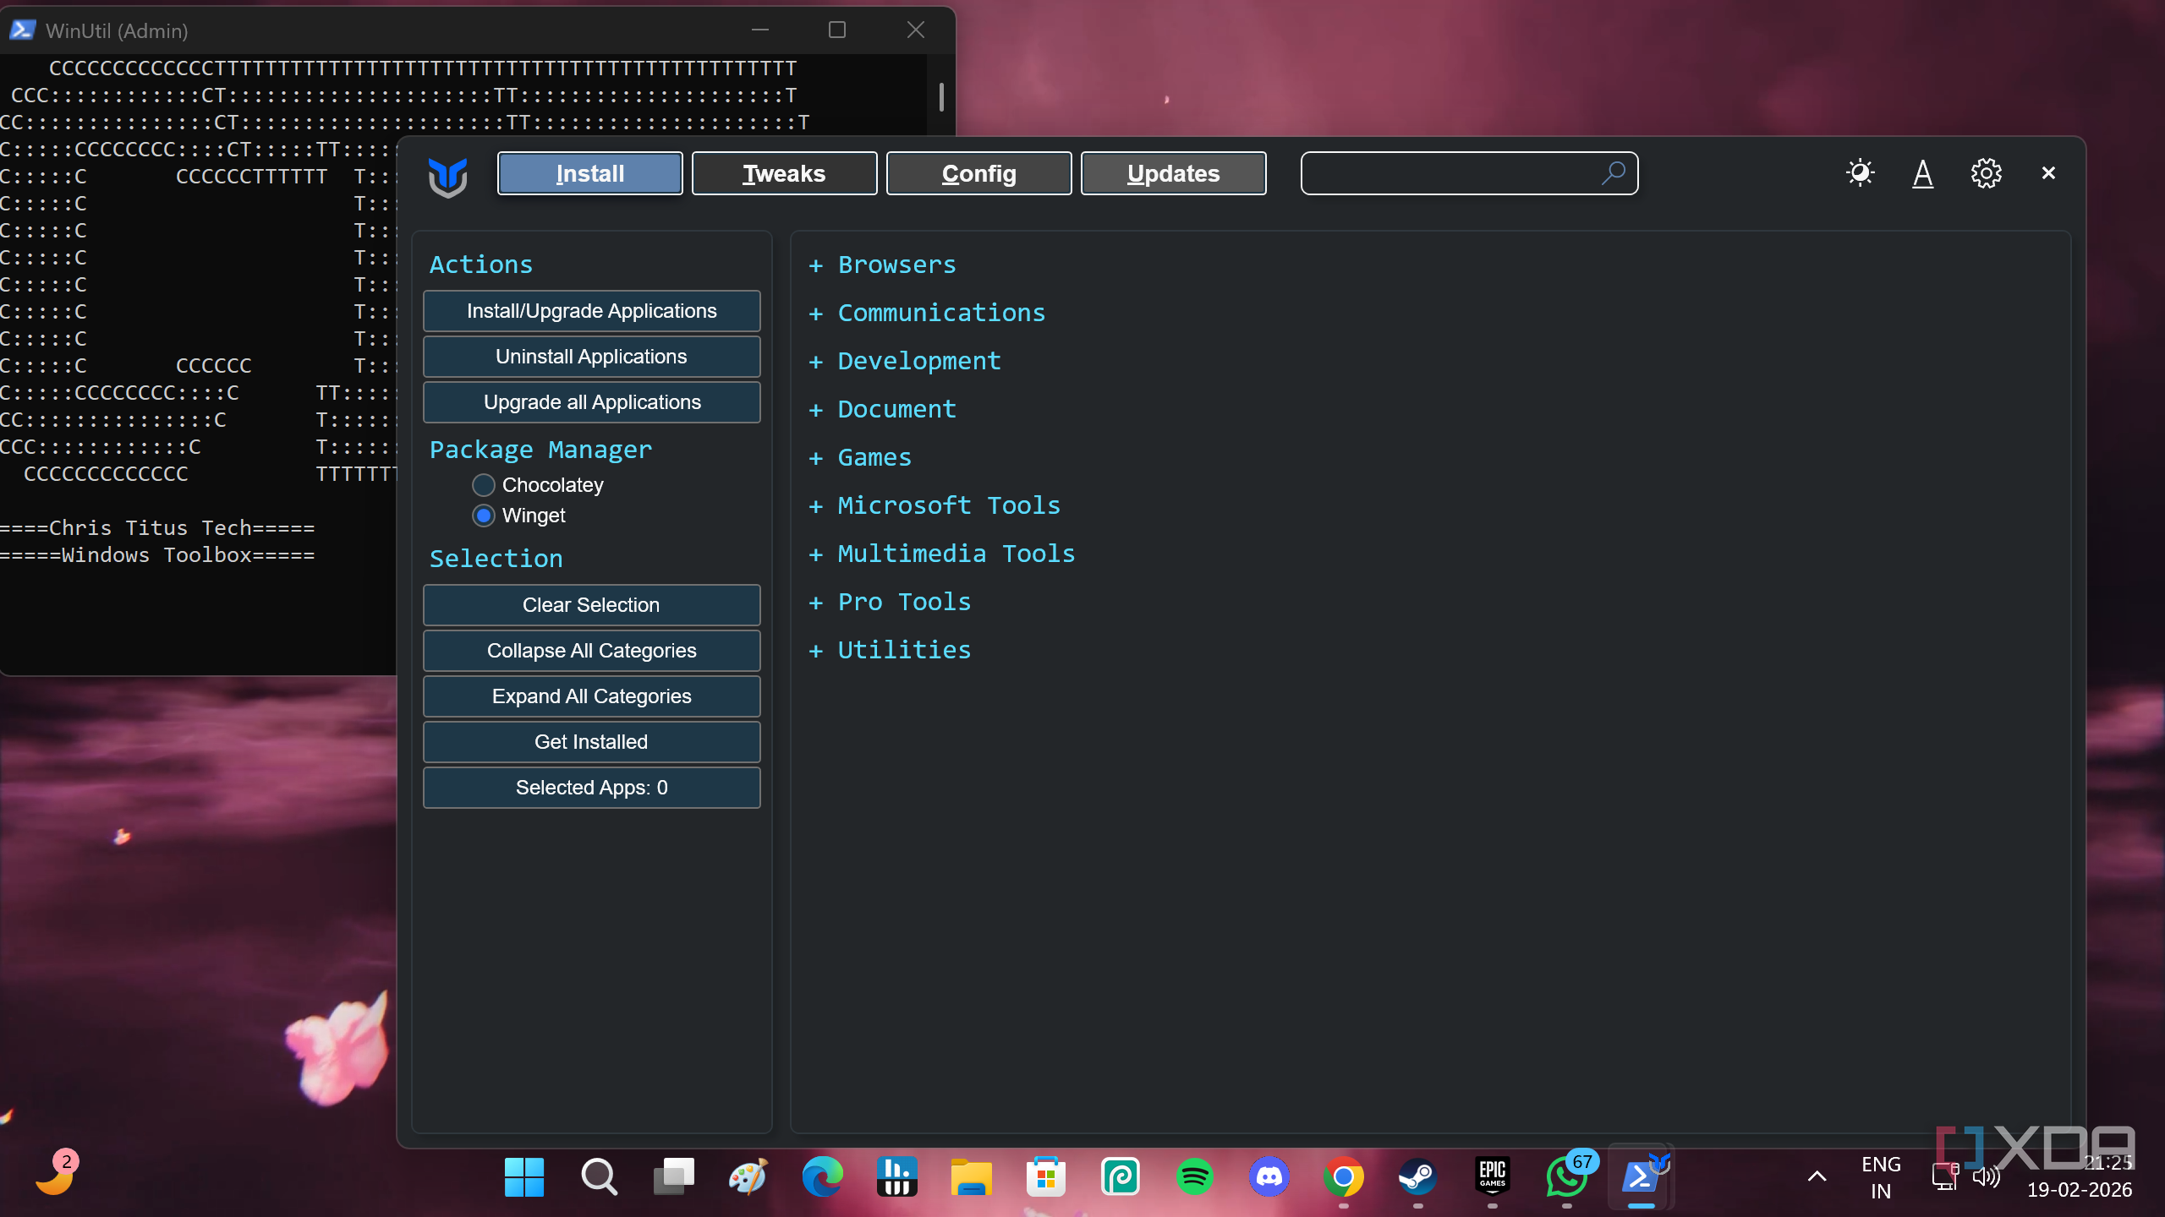Open the settings gear menu

point(1986,173)
